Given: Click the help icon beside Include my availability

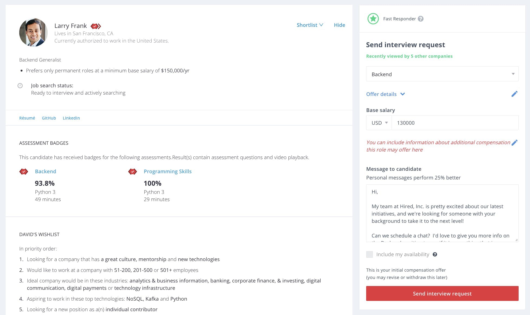Looking at the screenshot, I should [435, 254].
